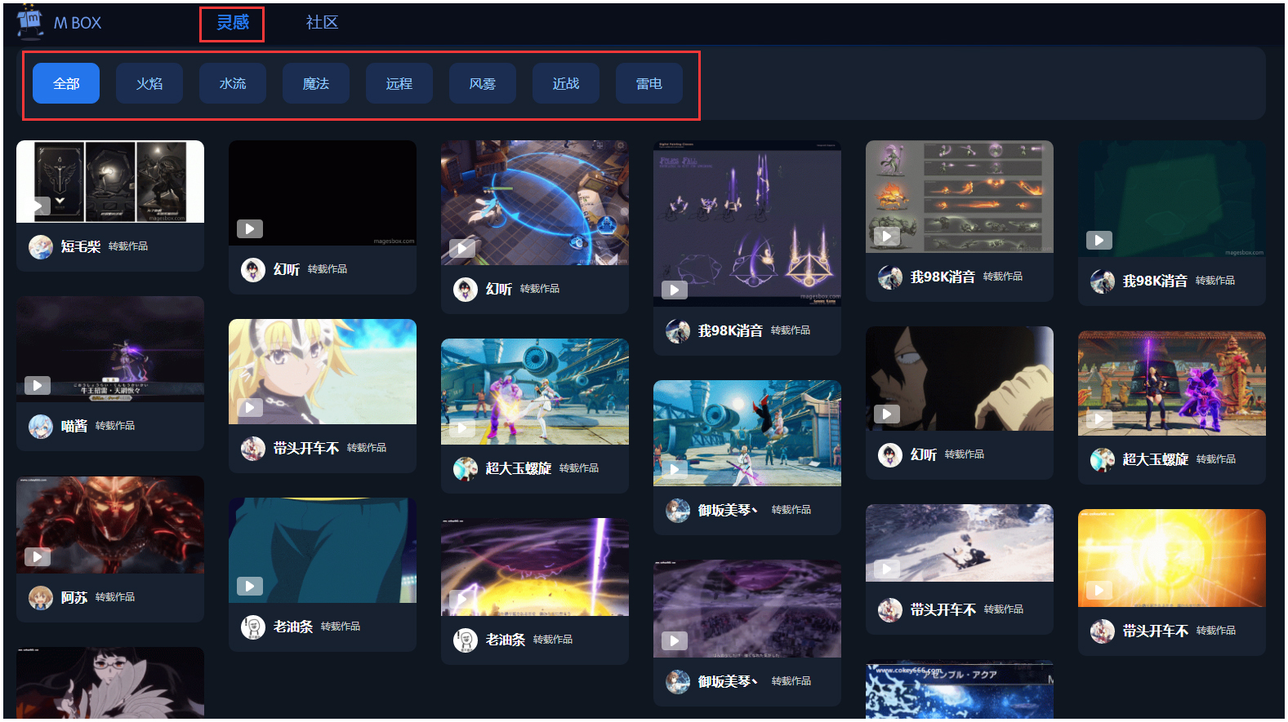Choose the 风雾 filter

(483, 83)
